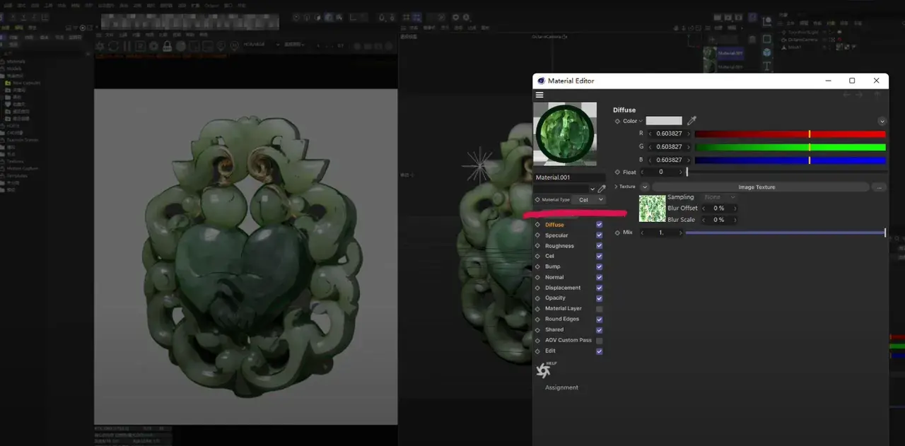Screen dimensions: 905x446
Task: Click the eyedropper beside the Diffuse color swatch
Action: 691,121
